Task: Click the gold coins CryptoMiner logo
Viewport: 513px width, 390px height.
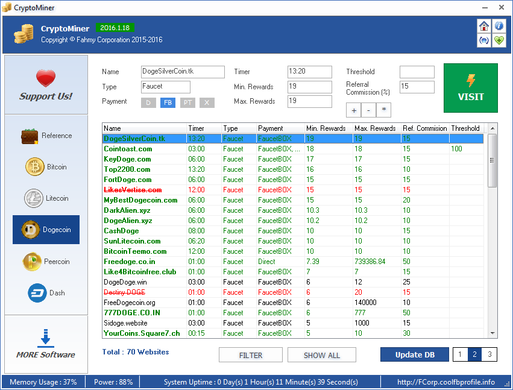Action: pyautogui.click(x=24, y=34)
